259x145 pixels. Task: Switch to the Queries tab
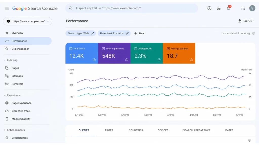tap(84, 130)
